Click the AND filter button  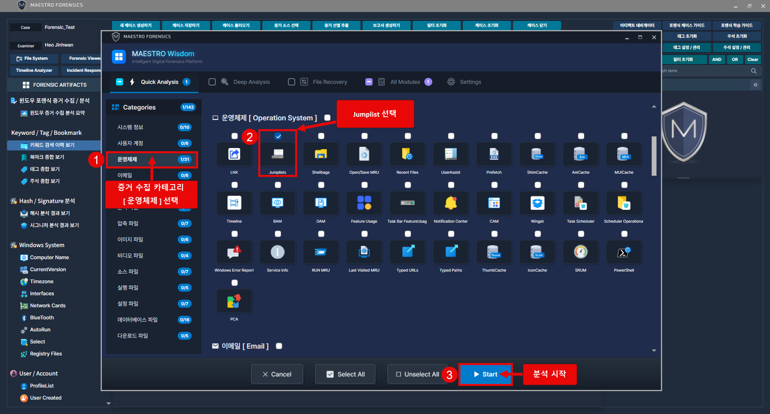717,59
